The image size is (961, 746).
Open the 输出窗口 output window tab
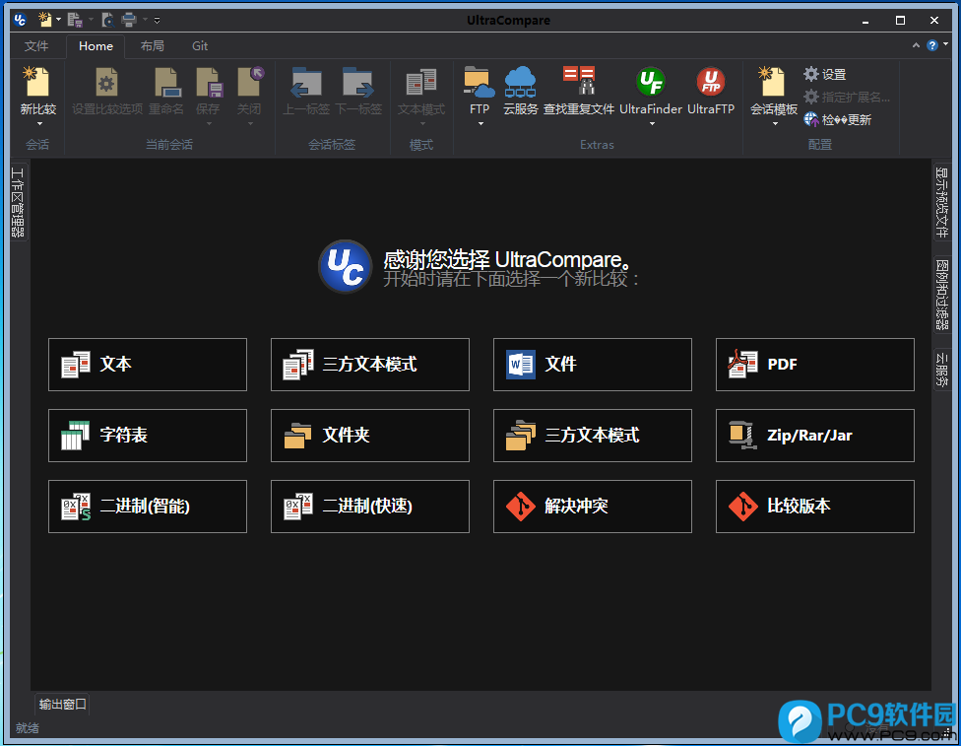(x=62, y=705)
